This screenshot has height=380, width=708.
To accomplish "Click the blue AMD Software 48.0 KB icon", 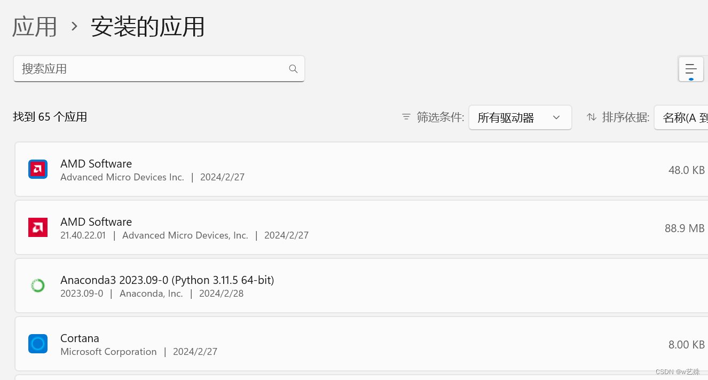I will pyautogui.click(x=38, y=169).
